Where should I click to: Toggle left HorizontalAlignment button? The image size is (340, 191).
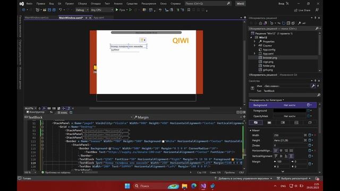pos(276,151)
